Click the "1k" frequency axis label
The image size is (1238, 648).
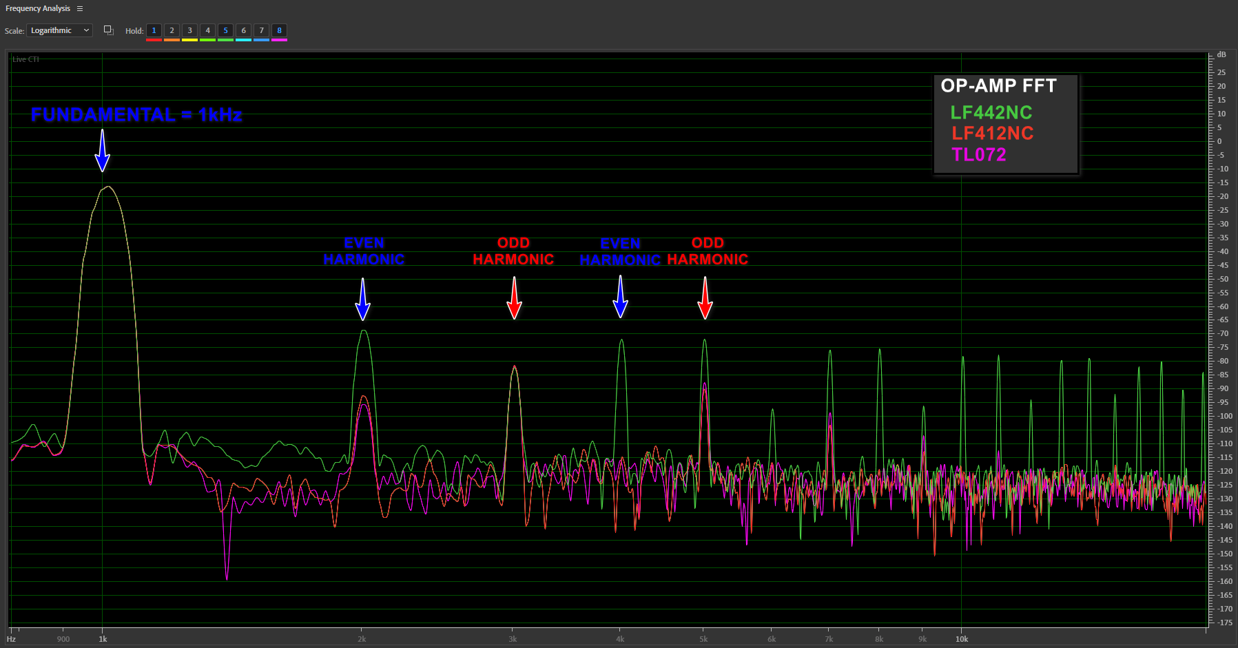[103, 639]
